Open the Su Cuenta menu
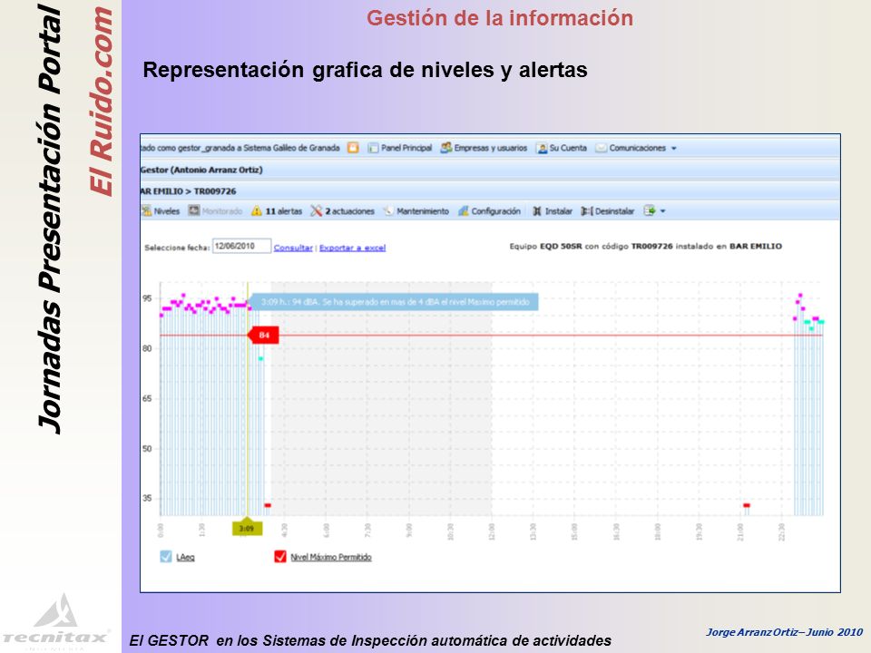This screenshot has width=871, height=653. [x=568, y=148]
